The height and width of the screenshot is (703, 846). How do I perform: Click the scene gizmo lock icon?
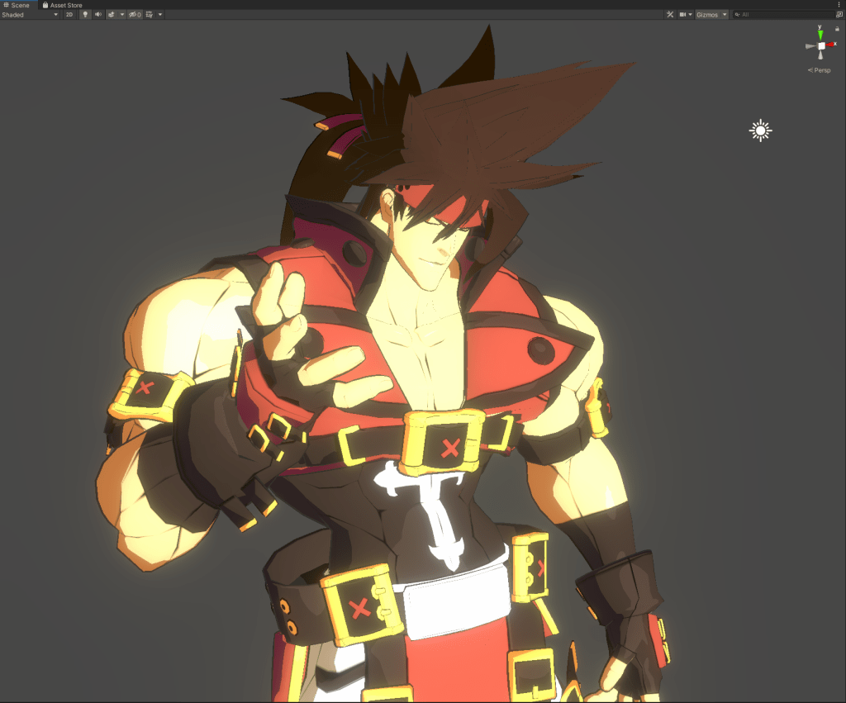click(x=837, y=28)
